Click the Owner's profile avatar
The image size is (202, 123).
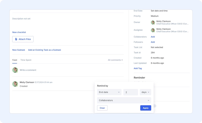coord(153,23)
